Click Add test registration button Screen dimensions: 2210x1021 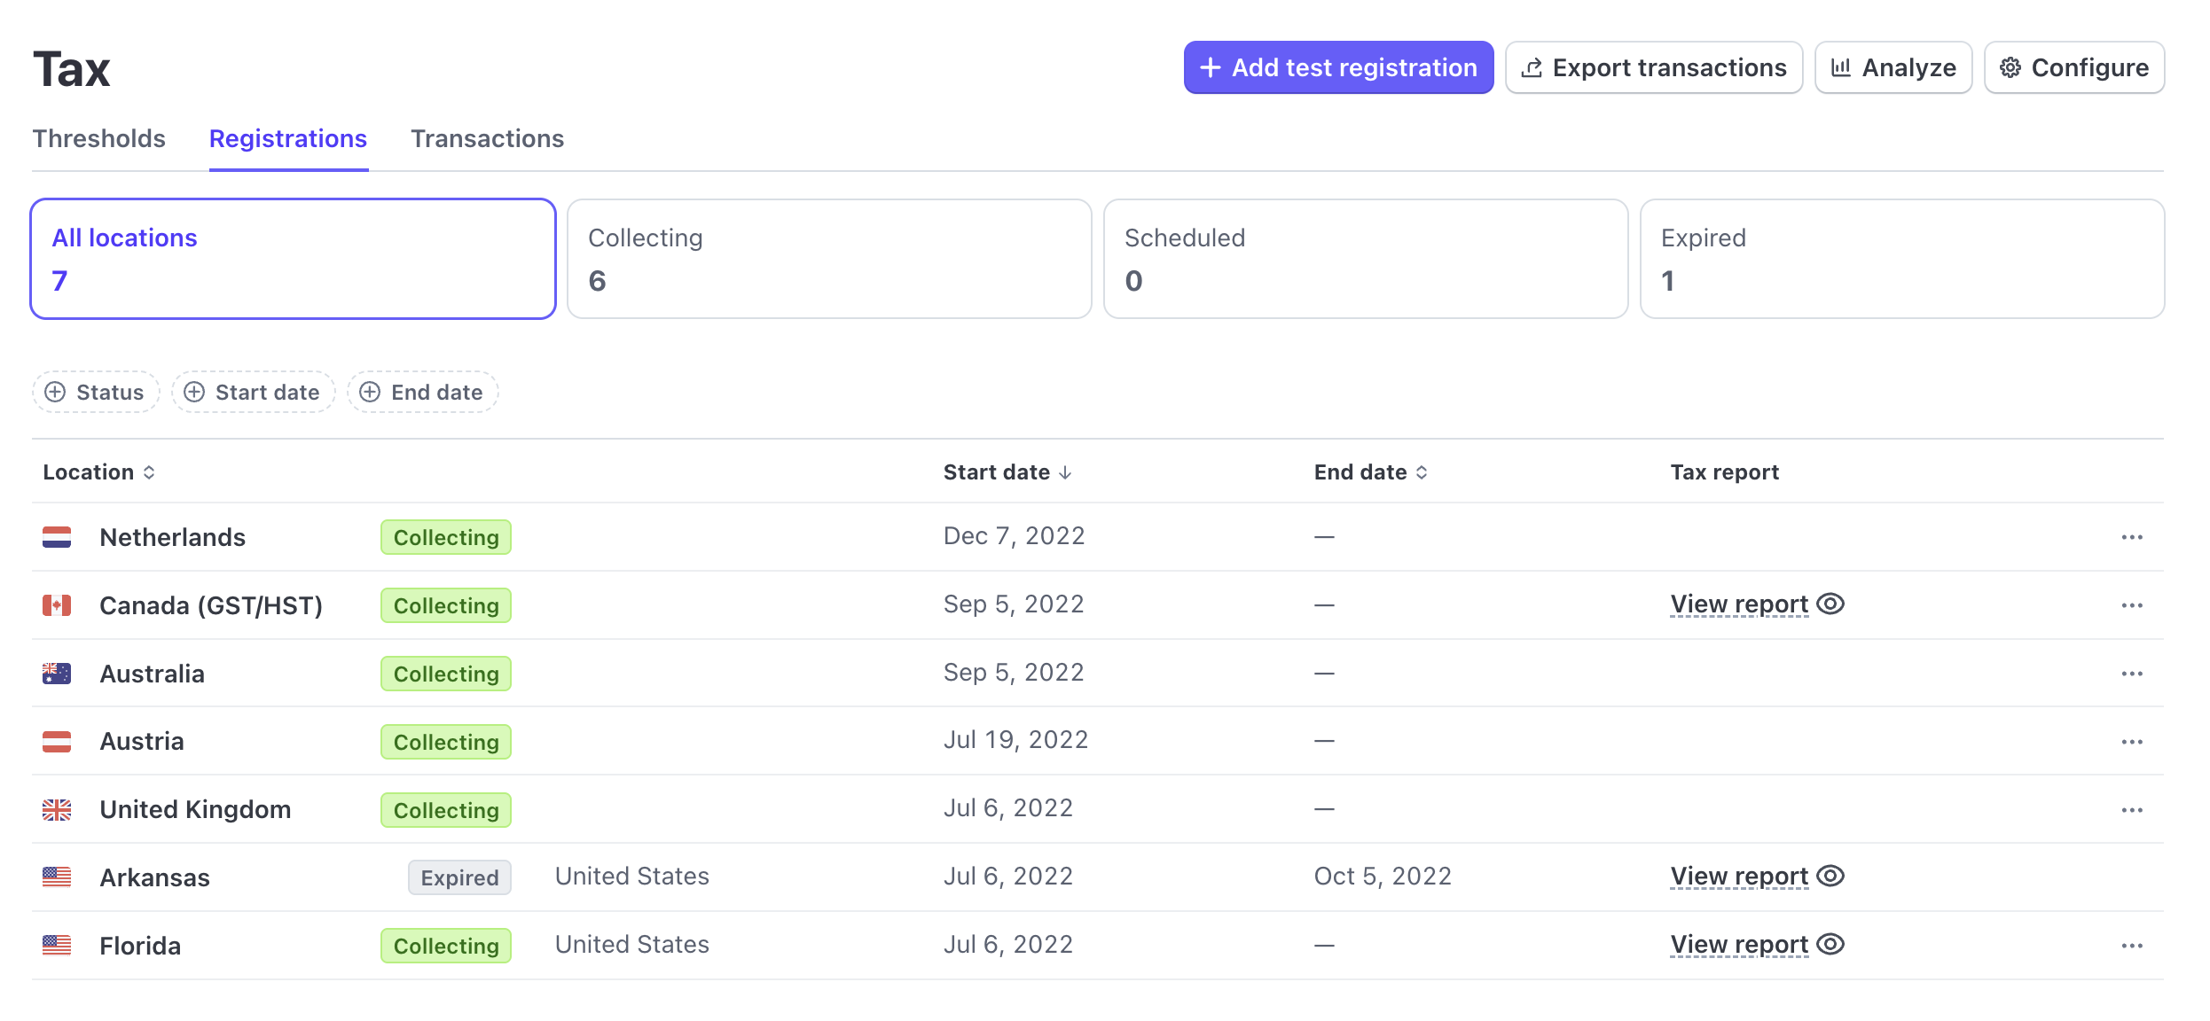pyautogui.click(x=1337, y=67)
